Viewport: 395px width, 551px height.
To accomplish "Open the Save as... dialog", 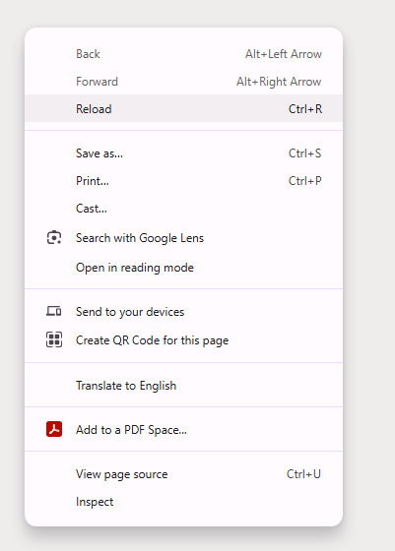I will (183, 153).
